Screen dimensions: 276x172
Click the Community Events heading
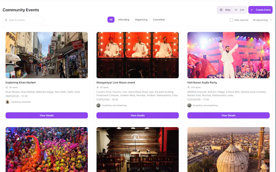point(21,10)
